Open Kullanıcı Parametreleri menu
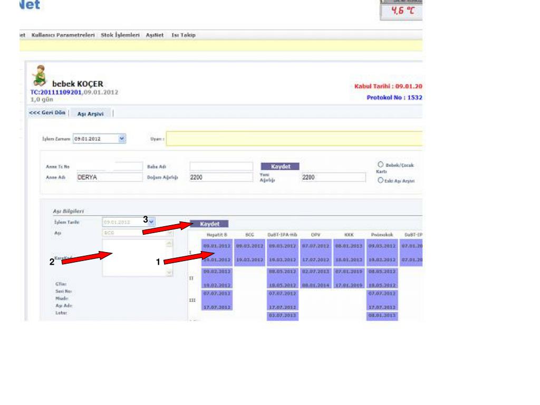540x405 pixels. [63, 35]
